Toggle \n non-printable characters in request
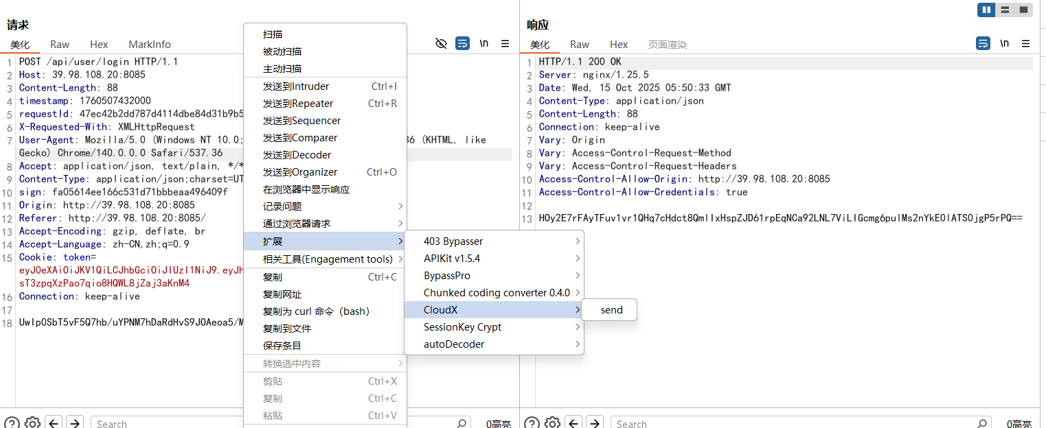Image resolution: width=1046 pixels, height=428 pixels. [484, 43]
